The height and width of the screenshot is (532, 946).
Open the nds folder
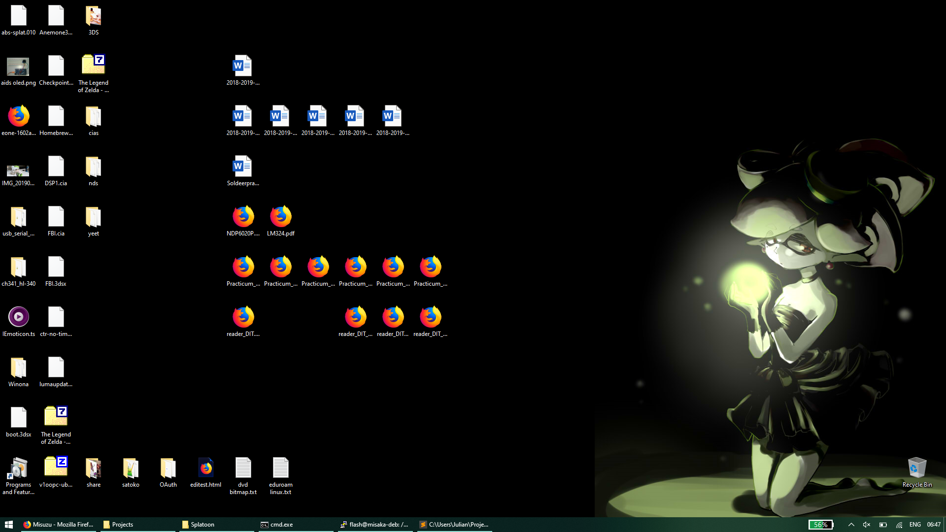[93, 171]
